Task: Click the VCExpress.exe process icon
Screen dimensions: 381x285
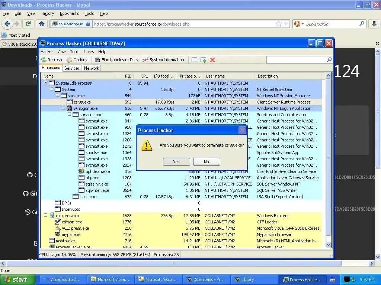Action: pyautogui.click(x=58, y=228)
